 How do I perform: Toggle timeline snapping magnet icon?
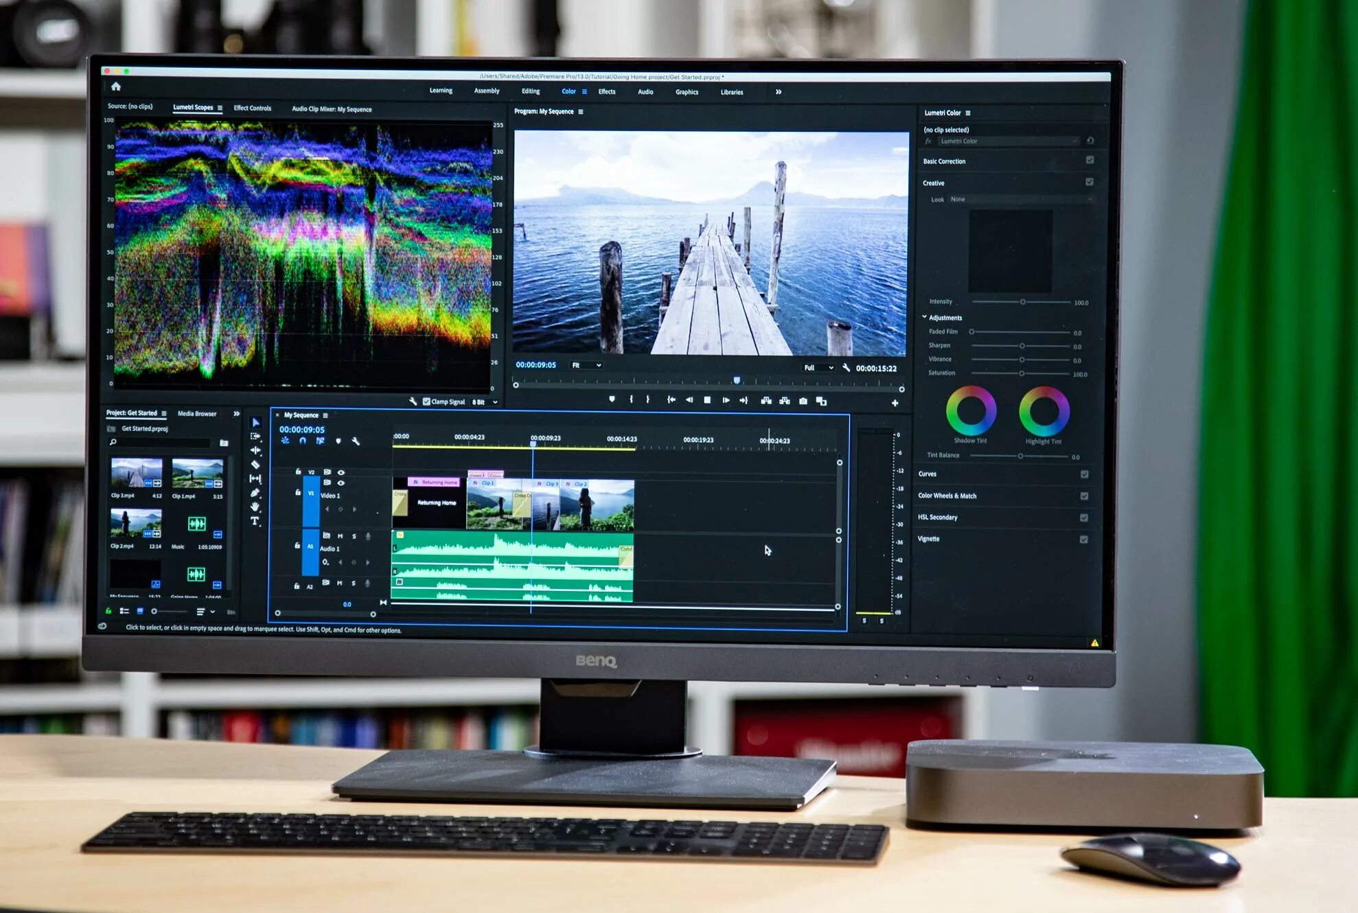point(302,441)
